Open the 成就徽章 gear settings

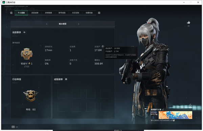pos(66,79)
